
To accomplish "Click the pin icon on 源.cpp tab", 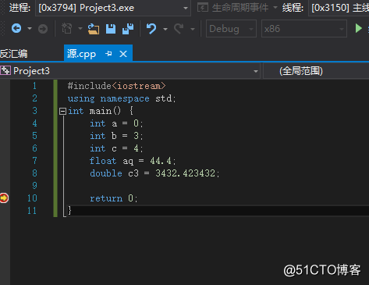I will (x=108, y=54).
